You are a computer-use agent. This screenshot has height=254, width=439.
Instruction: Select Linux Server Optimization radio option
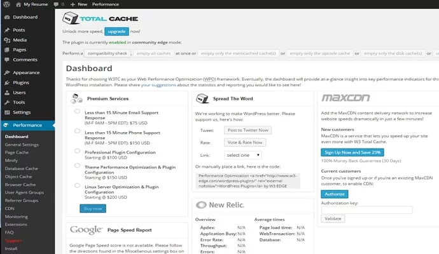point(77,185)
